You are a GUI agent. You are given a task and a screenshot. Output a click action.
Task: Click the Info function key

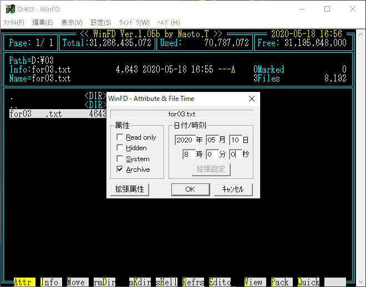coord(51,282)
